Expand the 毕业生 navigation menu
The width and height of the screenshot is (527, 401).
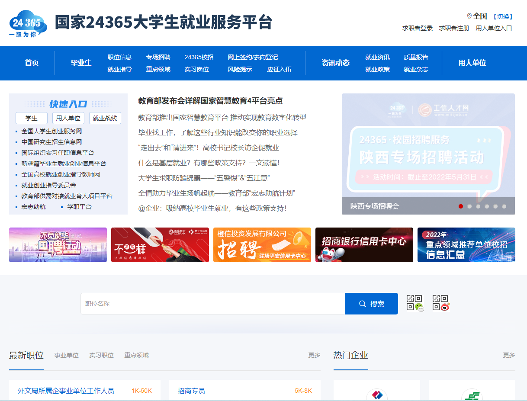coord(81,63)
